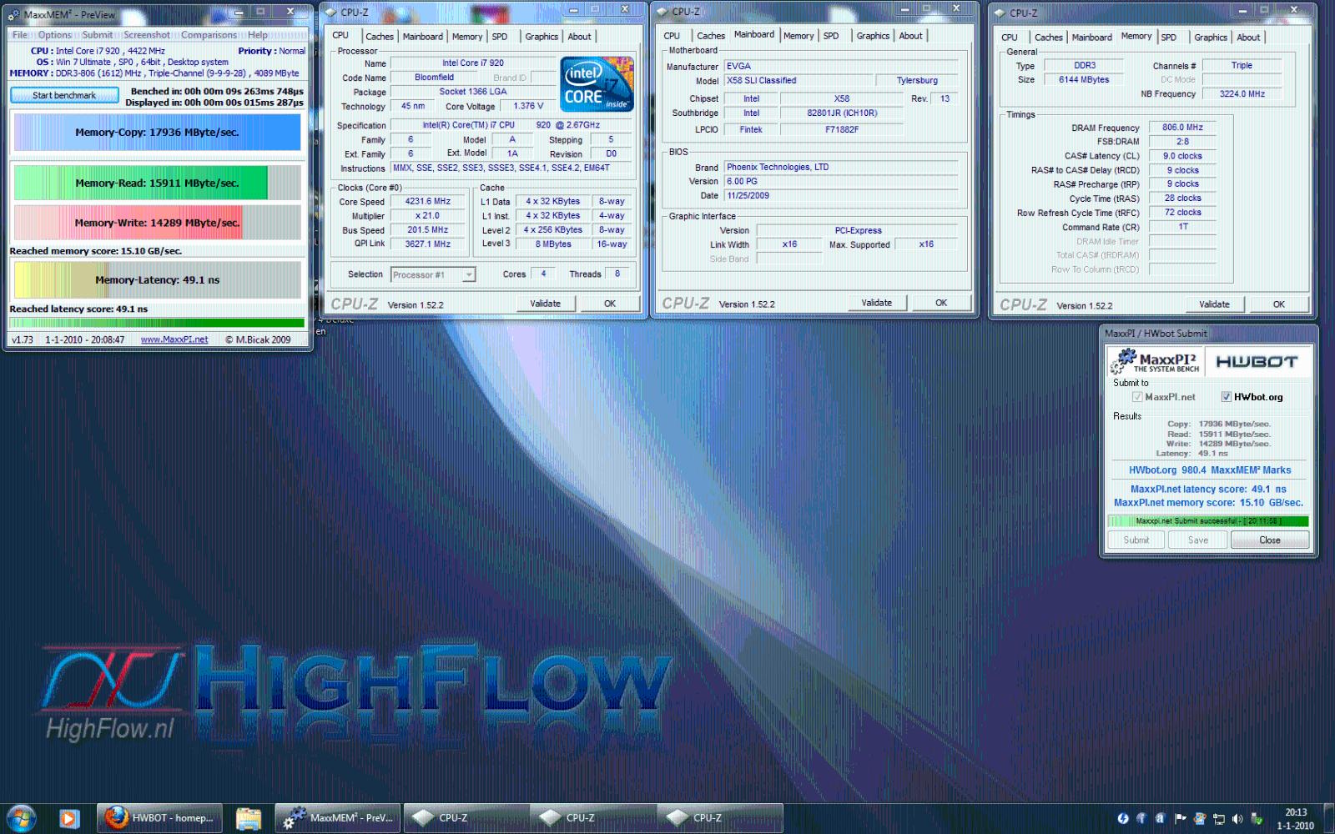Open the network tray icon
1335x834 pixels.
(x=1218, y=819)
